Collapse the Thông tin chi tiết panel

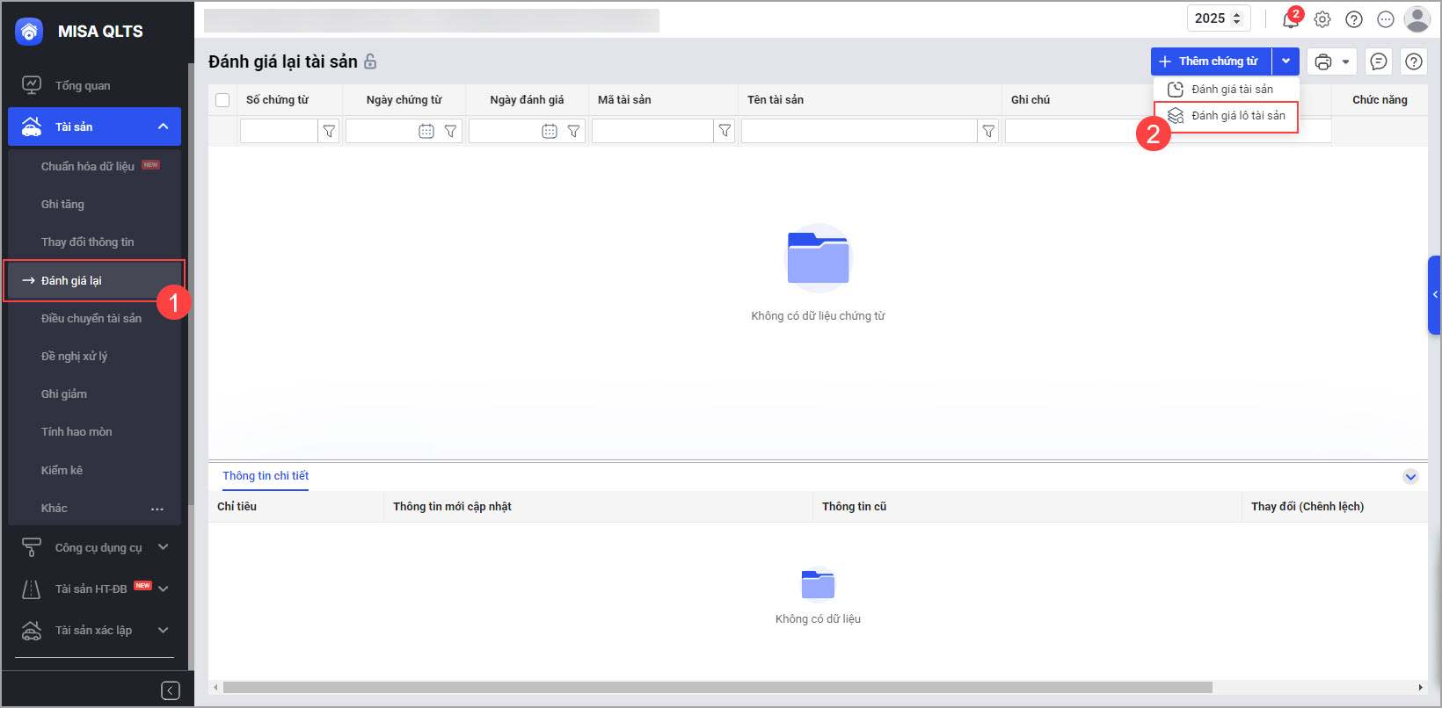pyautogui.click(x=1410, y=477)
